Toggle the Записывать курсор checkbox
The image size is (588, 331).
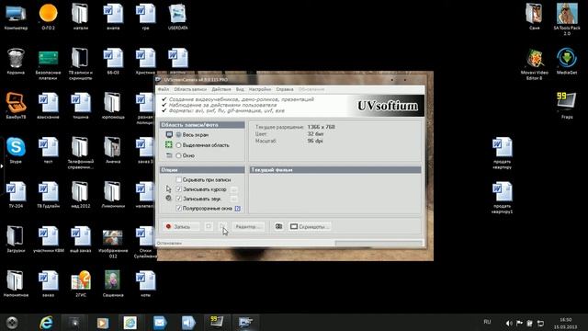[x=179, y=189]
